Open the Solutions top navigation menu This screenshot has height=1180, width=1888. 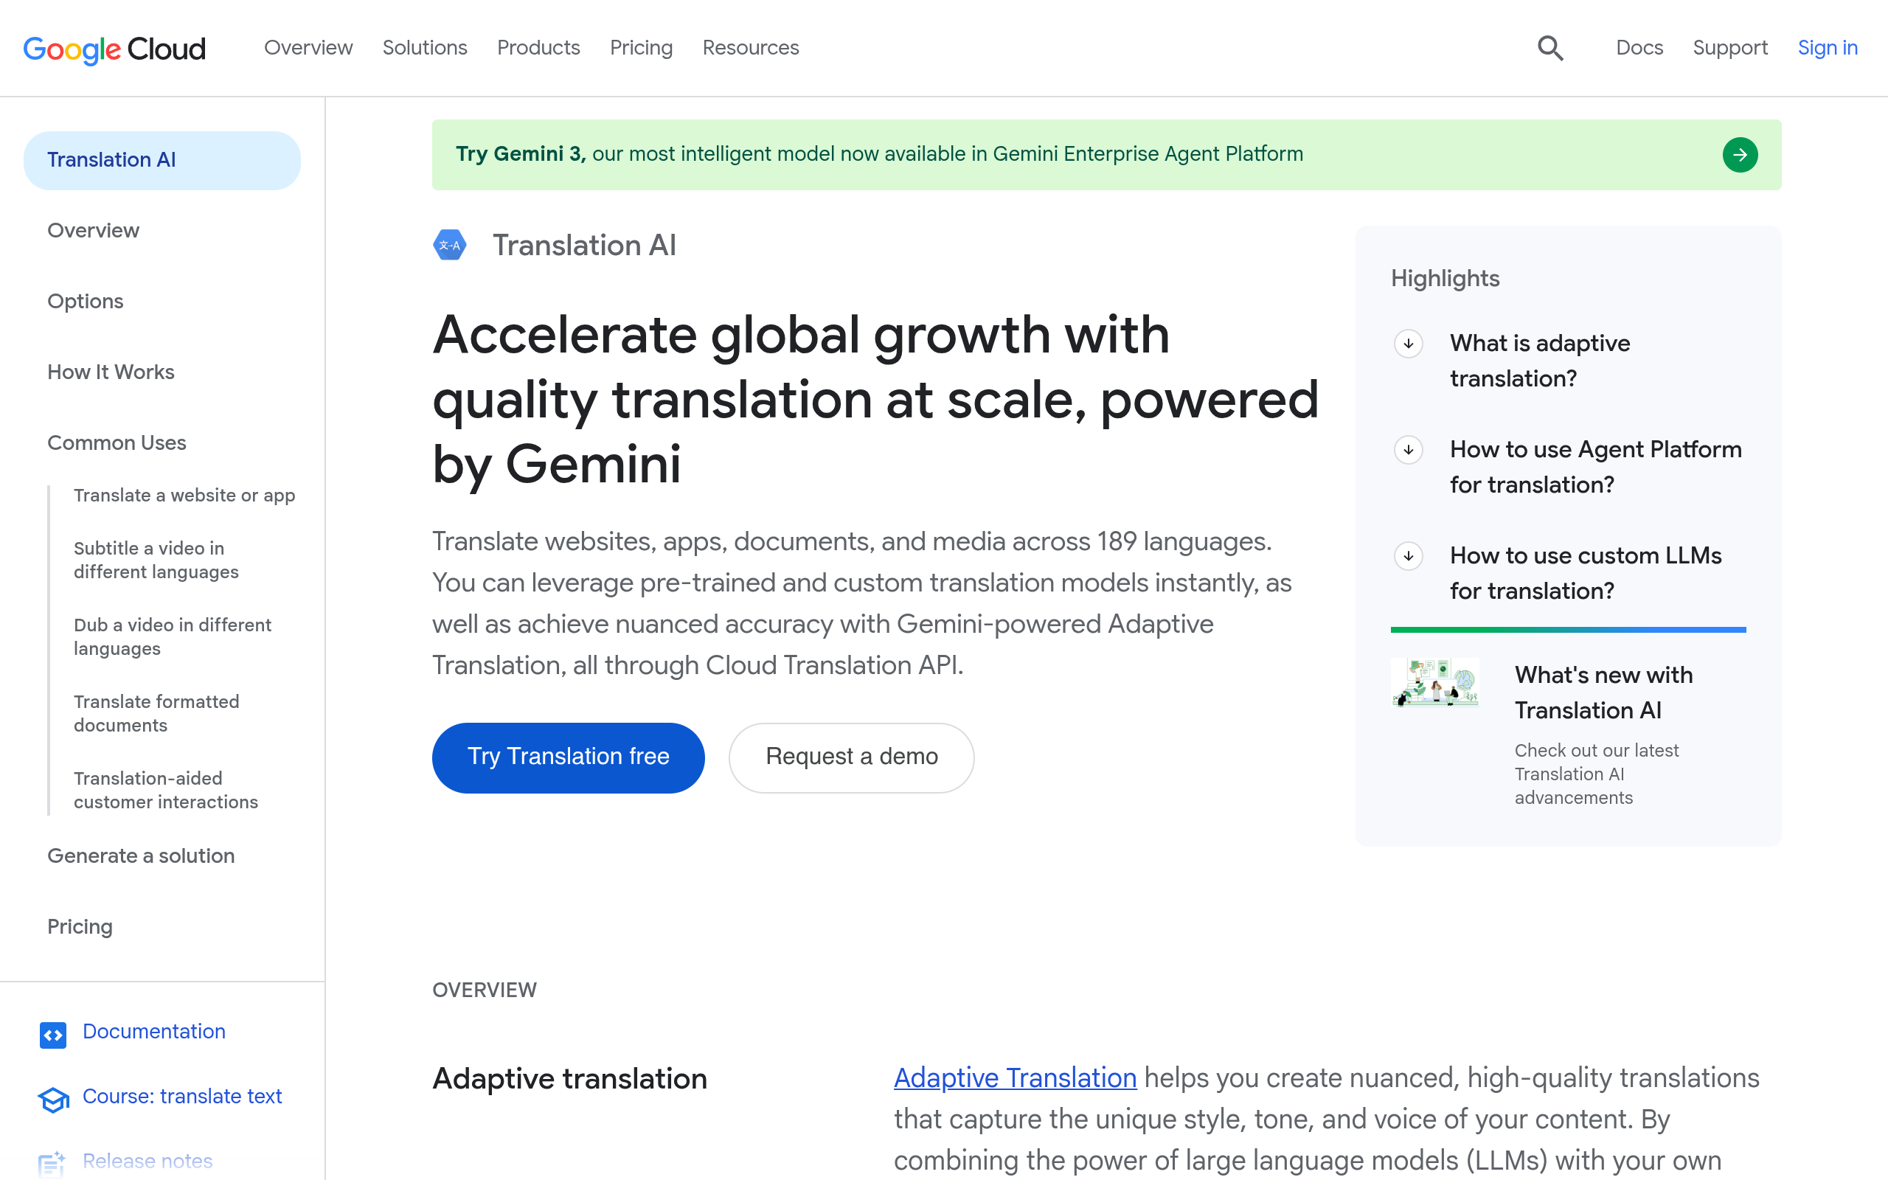point(424,49)
